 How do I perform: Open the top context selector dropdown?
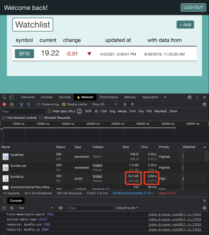point(36,208)
